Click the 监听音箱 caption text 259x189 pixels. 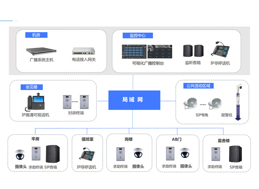click(193, 63)
